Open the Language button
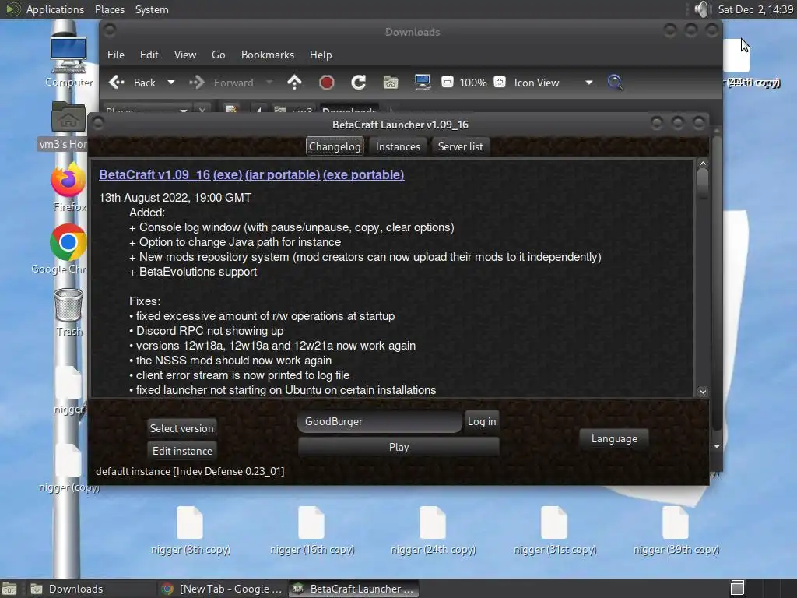Viewport: 797px width, 598px height. [614, 438]
